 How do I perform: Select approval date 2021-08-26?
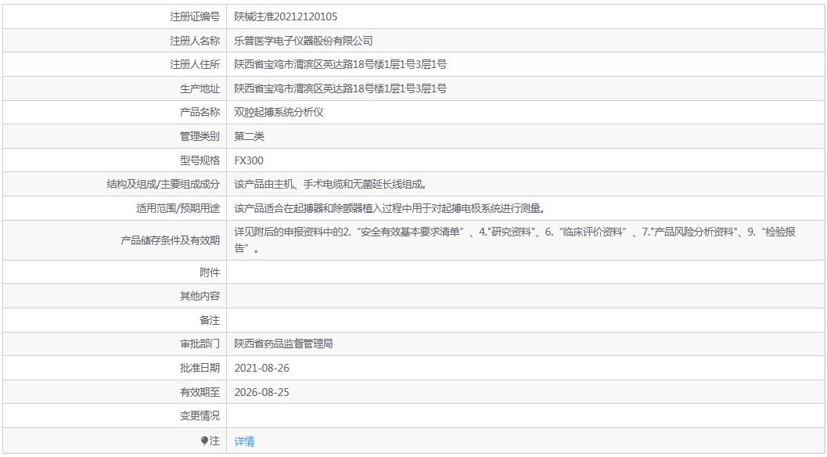(261, 369)
